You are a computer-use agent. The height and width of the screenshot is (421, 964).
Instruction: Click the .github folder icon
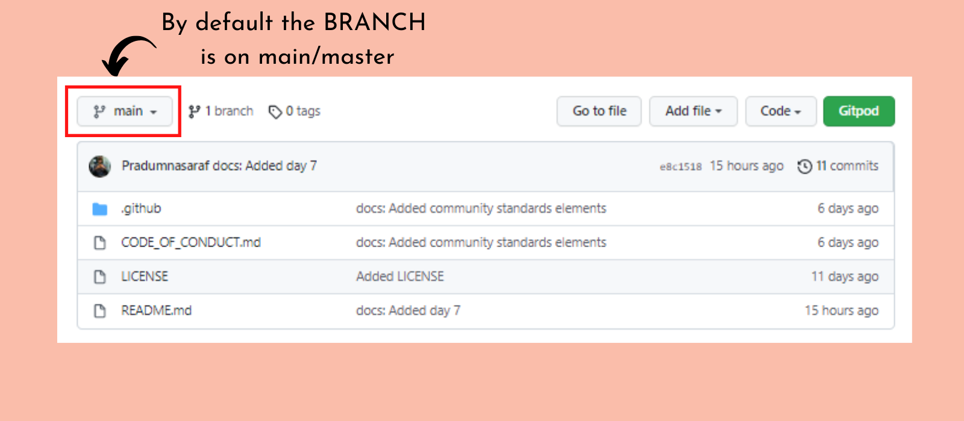tap(100, 209)
